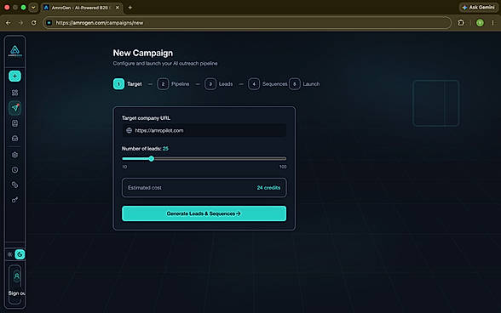Select step 2 Pipeline
The height and width of the screenshot is (313, 501).
[x=173, y=84]
